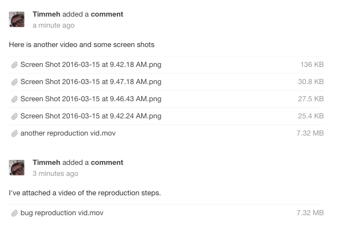Click paperclip icon beside 9.47.18 AM screenshot
This screenshot has height=234, width=340.
click(14, 82)
